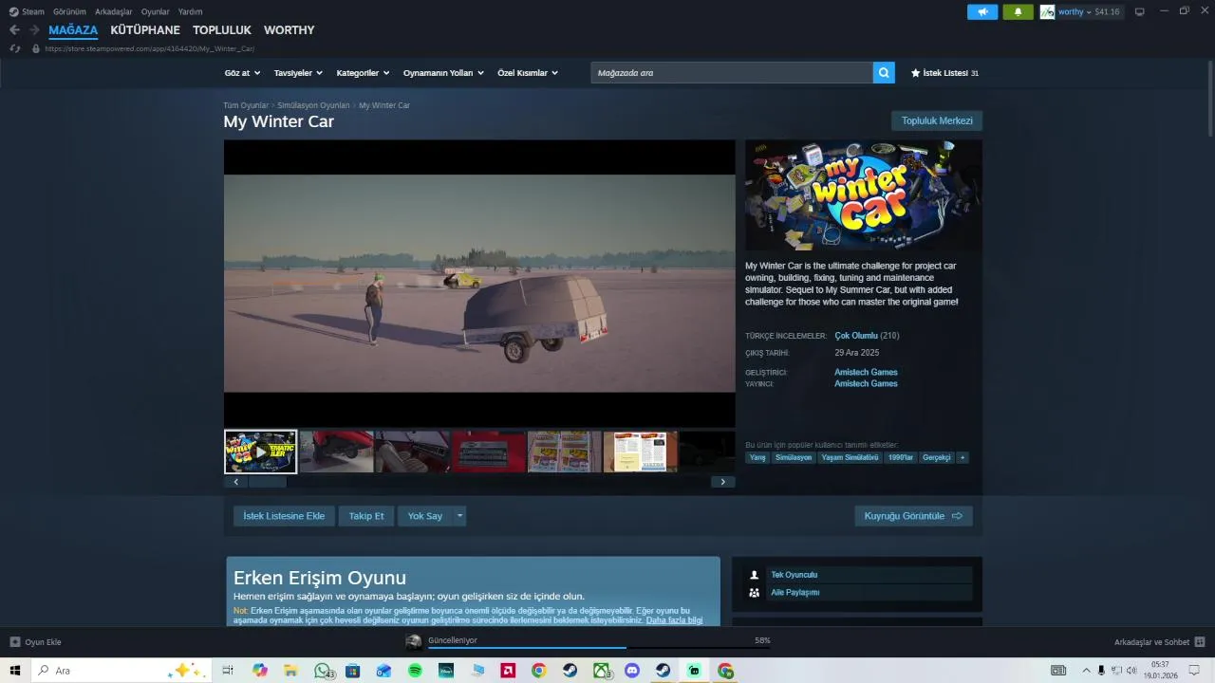Open the Oyunlar menu
The image size is (1215, 683).
pyautogui.click(x=156, y=12)
